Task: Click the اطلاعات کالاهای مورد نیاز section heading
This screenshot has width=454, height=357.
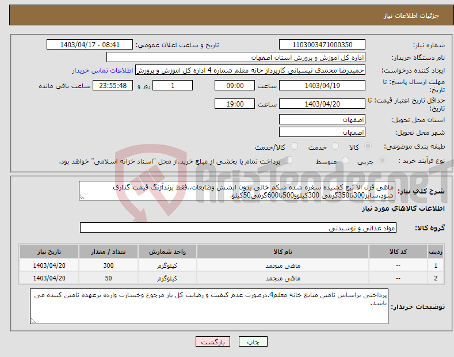Action: point(403,208)
